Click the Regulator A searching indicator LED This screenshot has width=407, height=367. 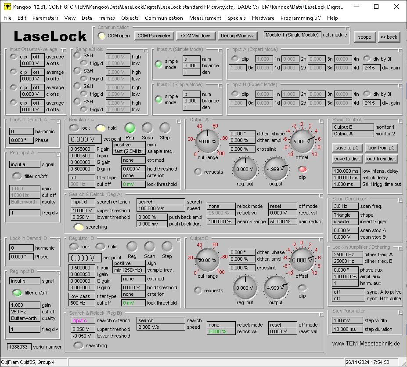click(x=79, y=227)
